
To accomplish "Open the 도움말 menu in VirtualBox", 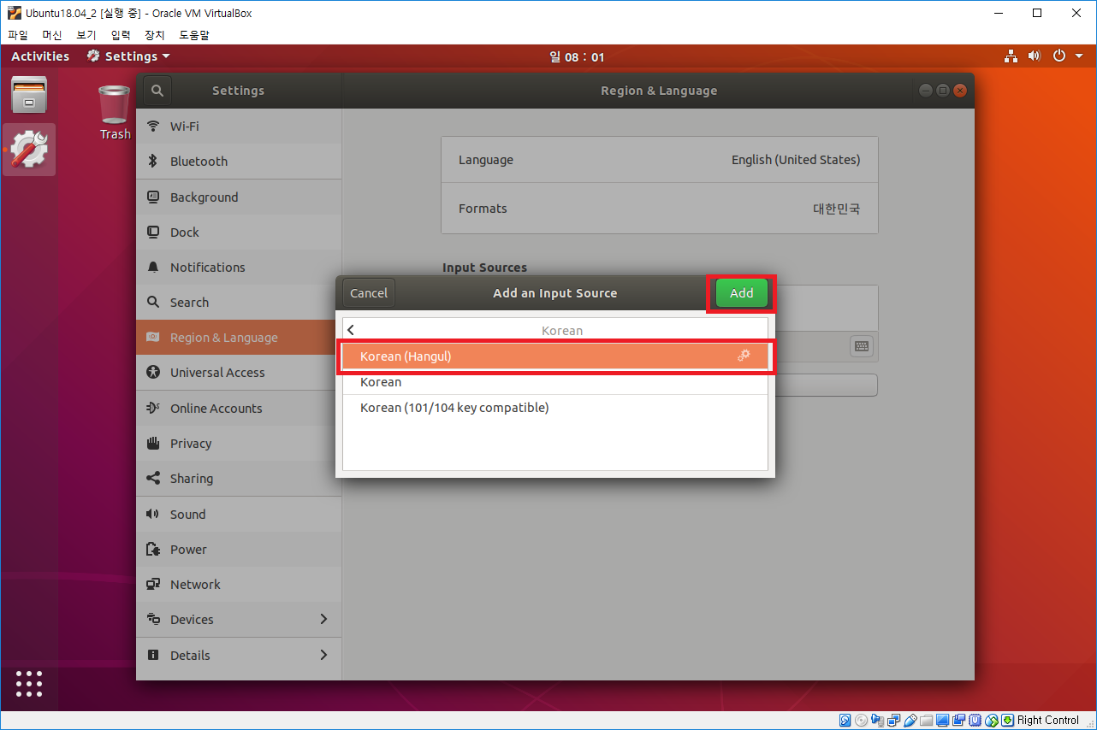I will coord(194,35).
